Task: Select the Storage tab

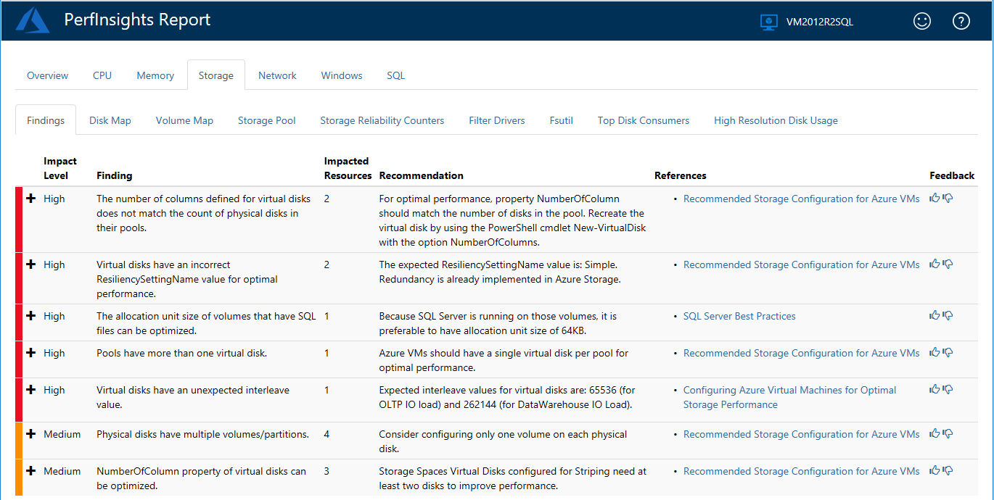Action: 216,75
